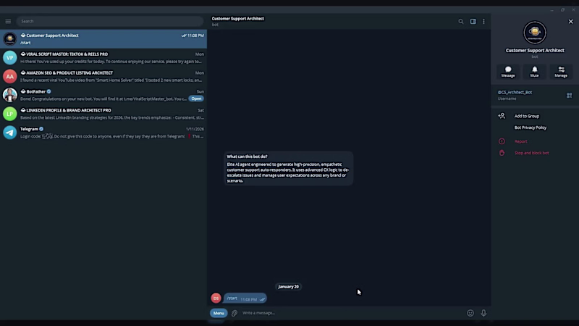Click the /start message bubble

click(x=245, y=298)
